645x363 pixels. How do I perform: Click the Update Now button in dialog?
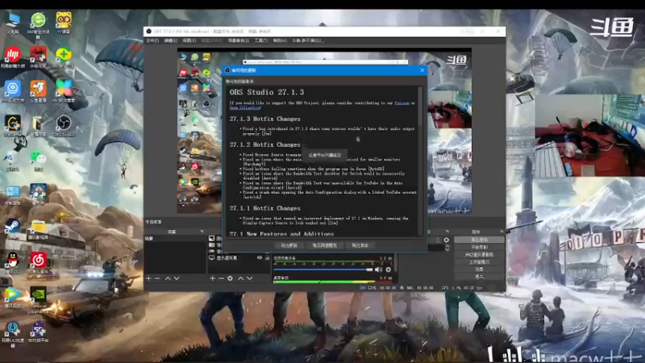pos(289,245)
